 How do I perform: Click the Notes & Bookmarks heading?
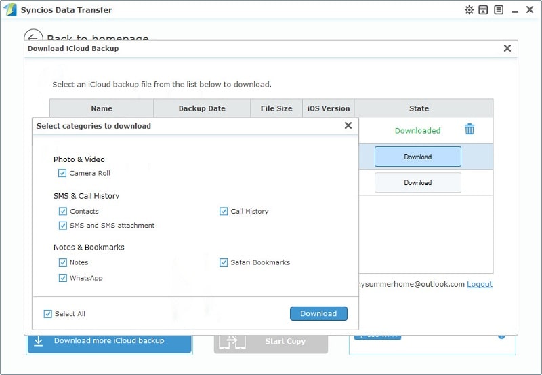point(89,248)
